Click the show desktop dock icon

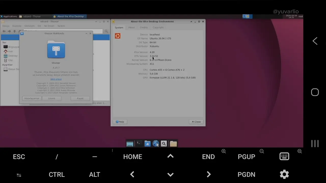coord(130,144)
